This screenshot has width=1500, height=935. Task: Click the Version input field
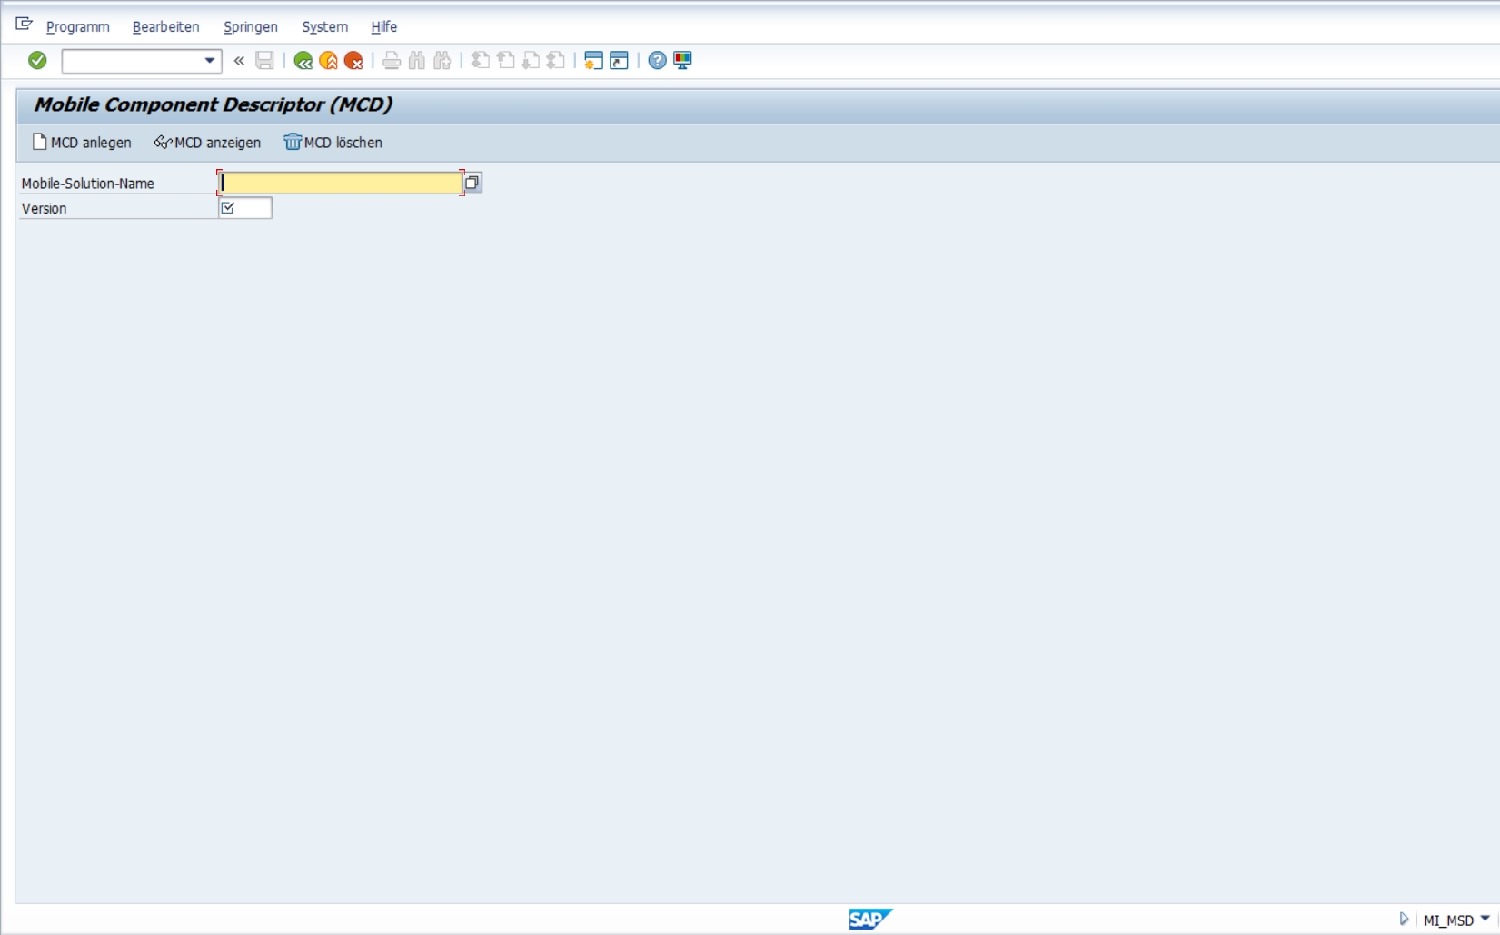pos(245,208)
